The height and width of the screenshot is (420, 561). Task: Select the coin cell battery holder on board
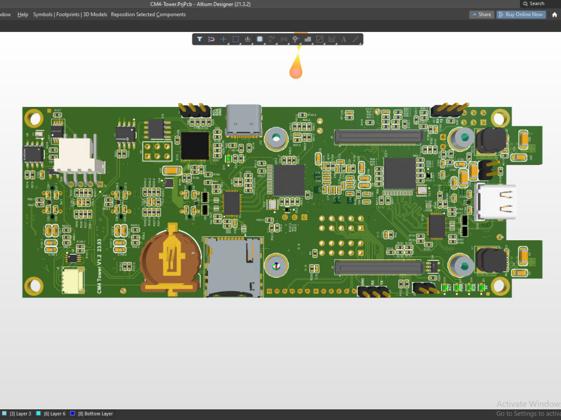tap(171, 260)
